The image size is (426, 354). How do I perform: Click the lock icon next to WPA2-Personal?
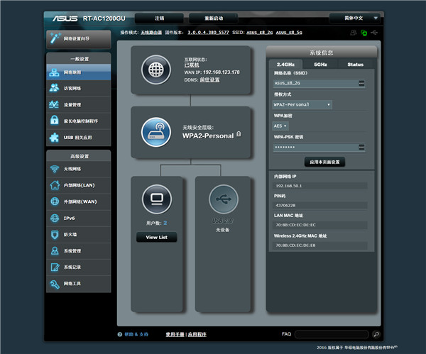point(239,134)
